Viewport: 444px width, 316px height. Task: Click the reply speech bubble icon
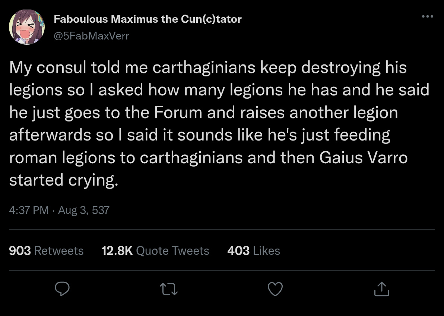pos(62,289)
